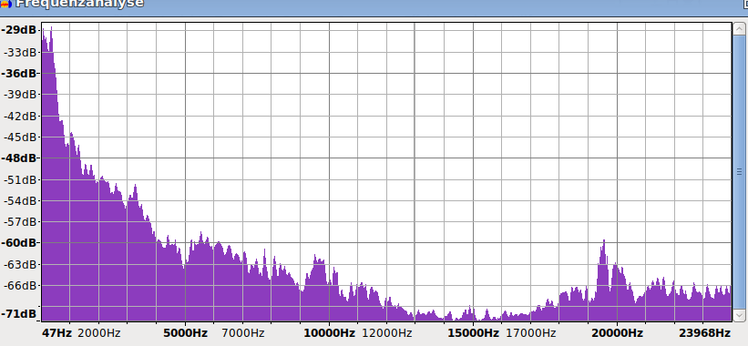Click the vertical scrollbar thumb grip
The width and height of the screenshot is (748, 346).
pyautogui.click(x=739, y=171)
